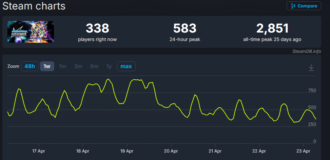Click the '24-hour peak' caption
Screen dimensions: 330x160
pos(185,39)
